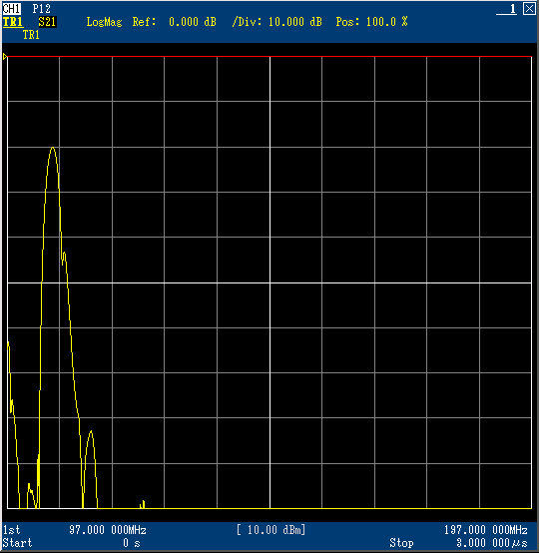Viewport: 539px width, 553px height.
Task: Click the Pos: 100.0 % value
Action: (x=371, y=22)
